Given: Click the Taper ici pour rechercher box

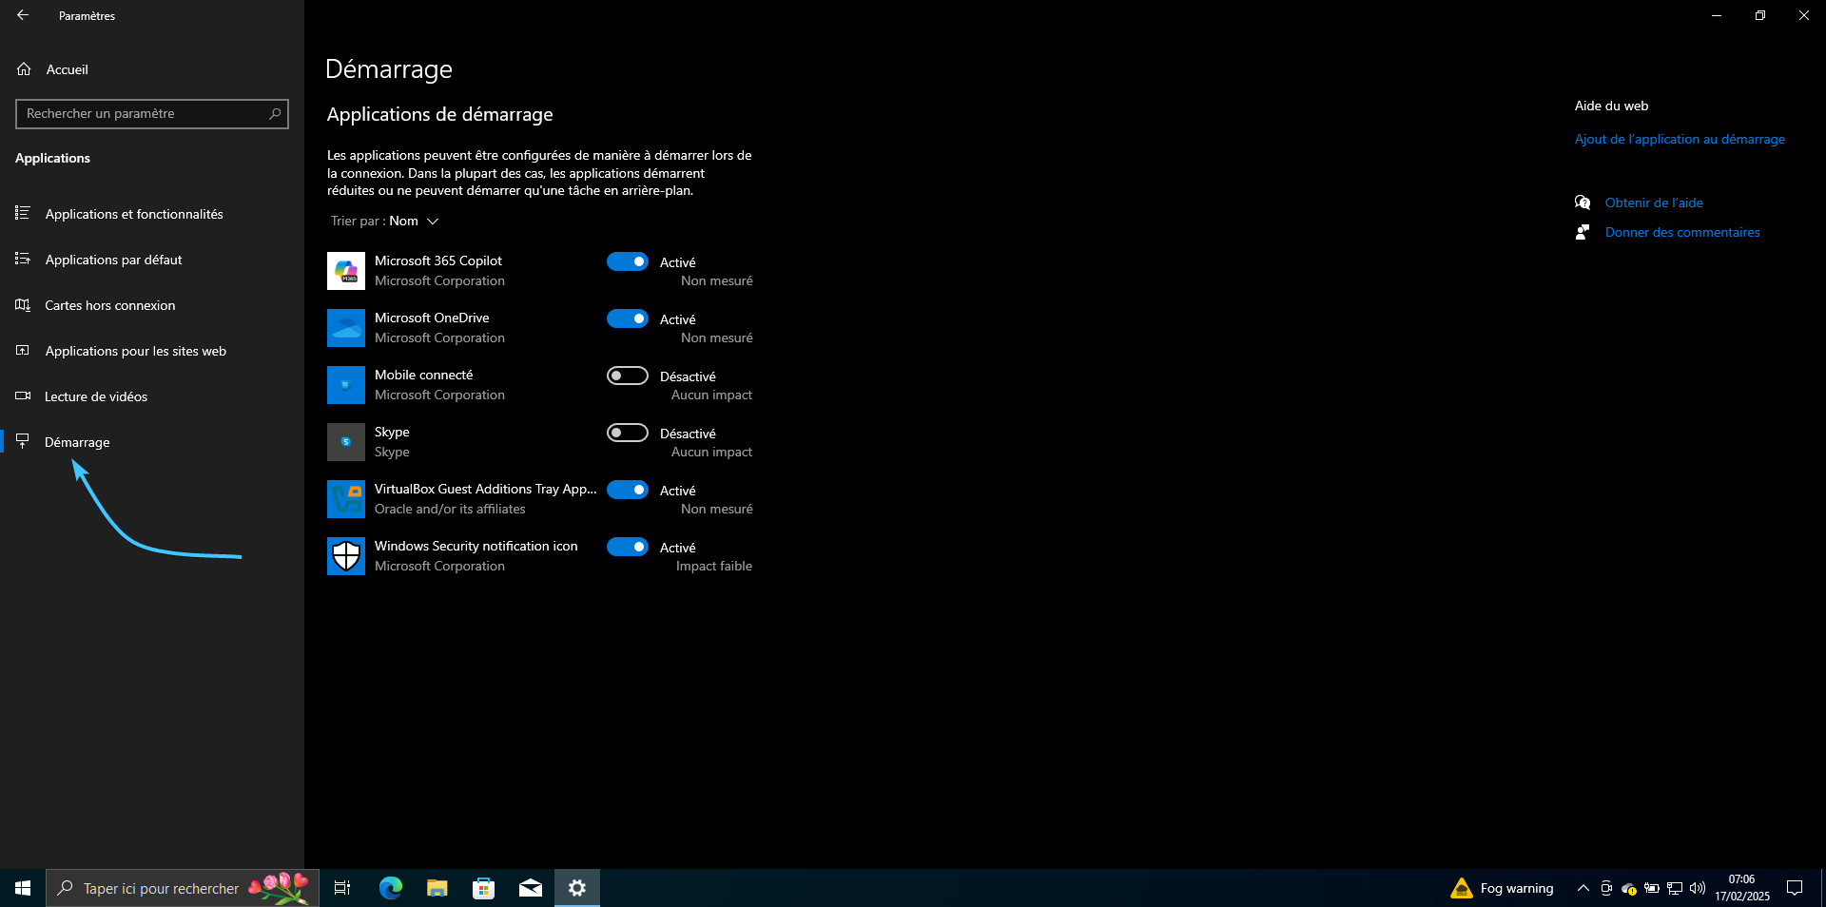Looking at the screenshot, I should pos(183,888).
